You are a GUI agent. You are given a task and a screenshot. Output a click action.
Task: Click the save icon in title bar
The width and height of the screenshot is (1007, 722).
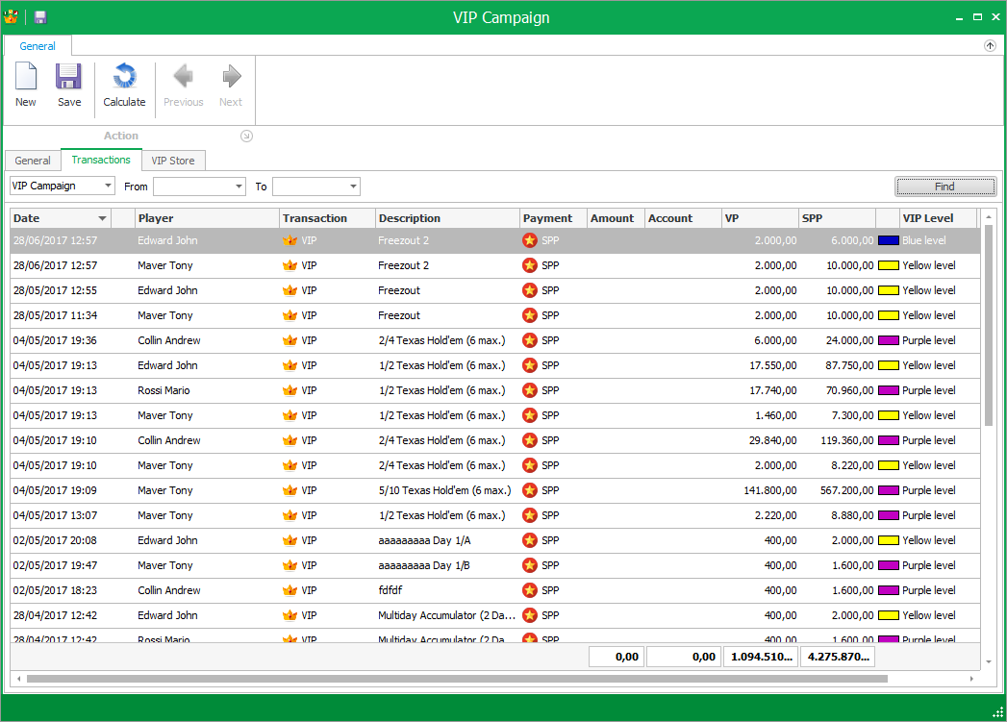[x=40, y=17]
